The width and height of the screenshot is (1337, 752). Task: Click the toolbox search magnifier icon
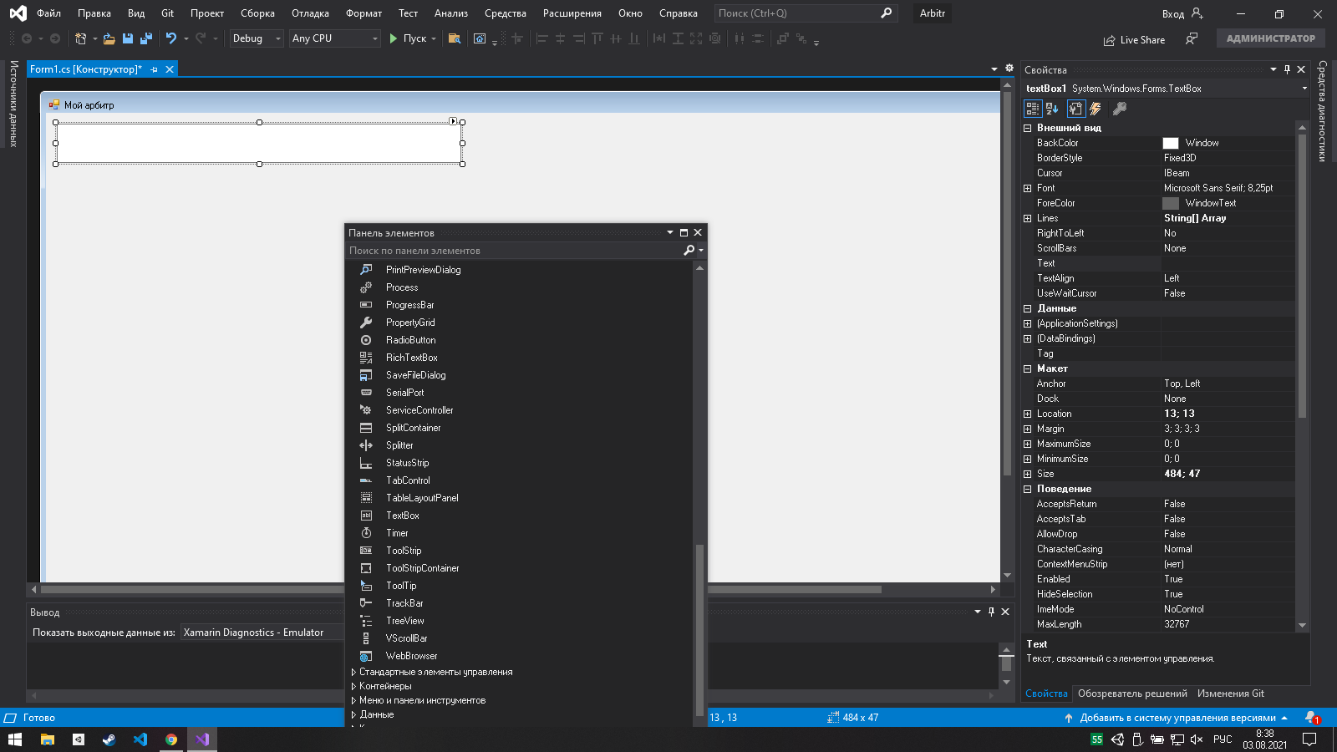(x=689, y=251)
